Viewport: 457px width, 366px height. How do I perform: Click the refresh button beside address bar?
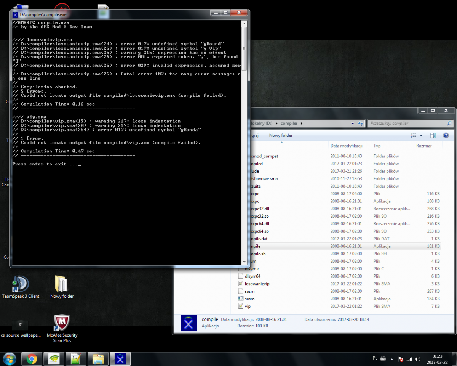tap(361, 123)
